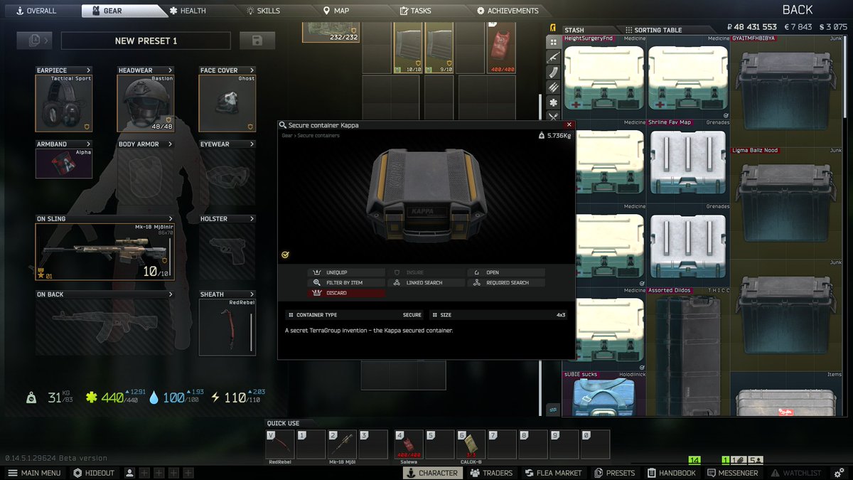
Task: Expand the On Back slot arrow
Action: (x=170, y=294)
